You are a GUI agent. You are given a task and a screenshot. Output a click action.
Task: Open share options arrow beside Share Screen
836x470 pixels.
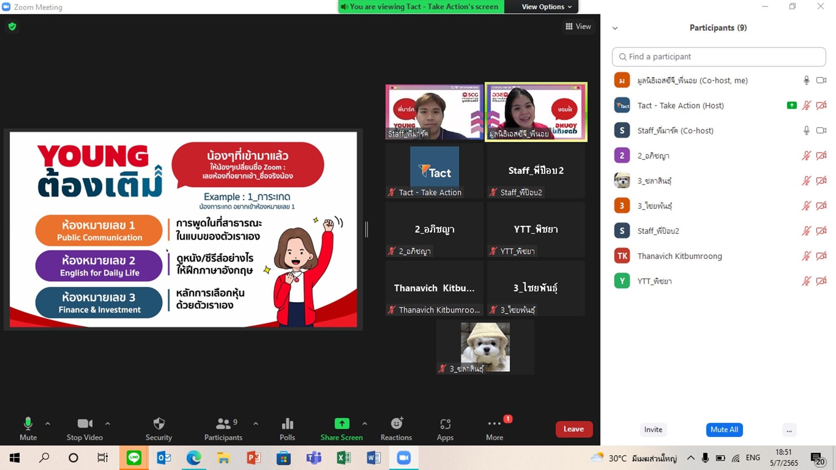365,424
